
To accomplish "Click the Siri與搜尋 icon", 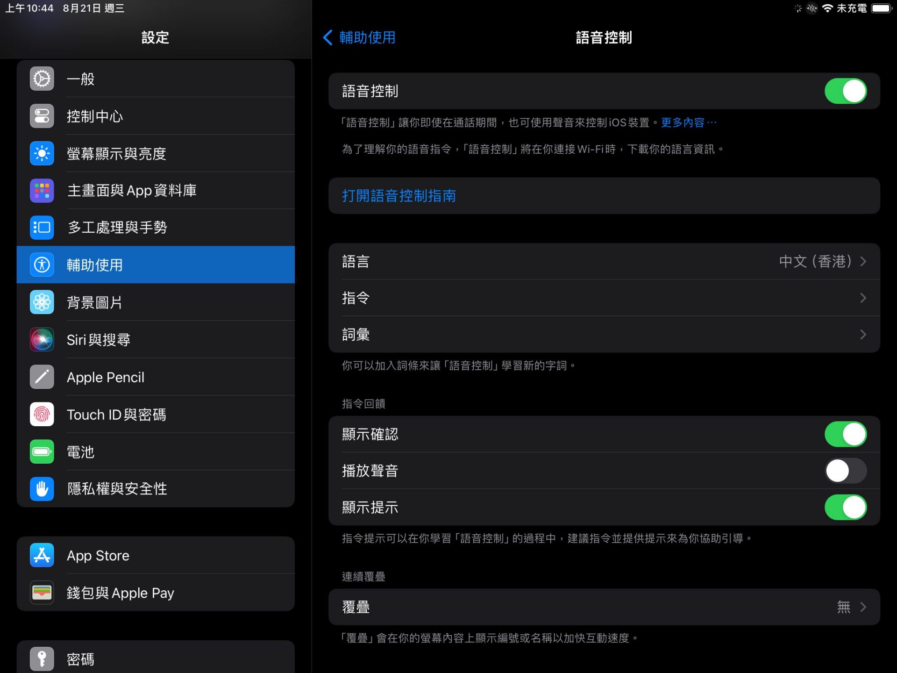I will click(x=42, y=340).
